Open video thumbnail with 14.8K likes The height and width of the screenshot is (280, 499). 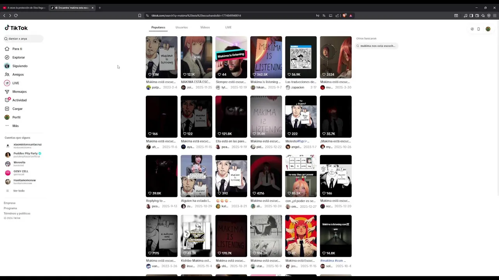click(336, 236)
